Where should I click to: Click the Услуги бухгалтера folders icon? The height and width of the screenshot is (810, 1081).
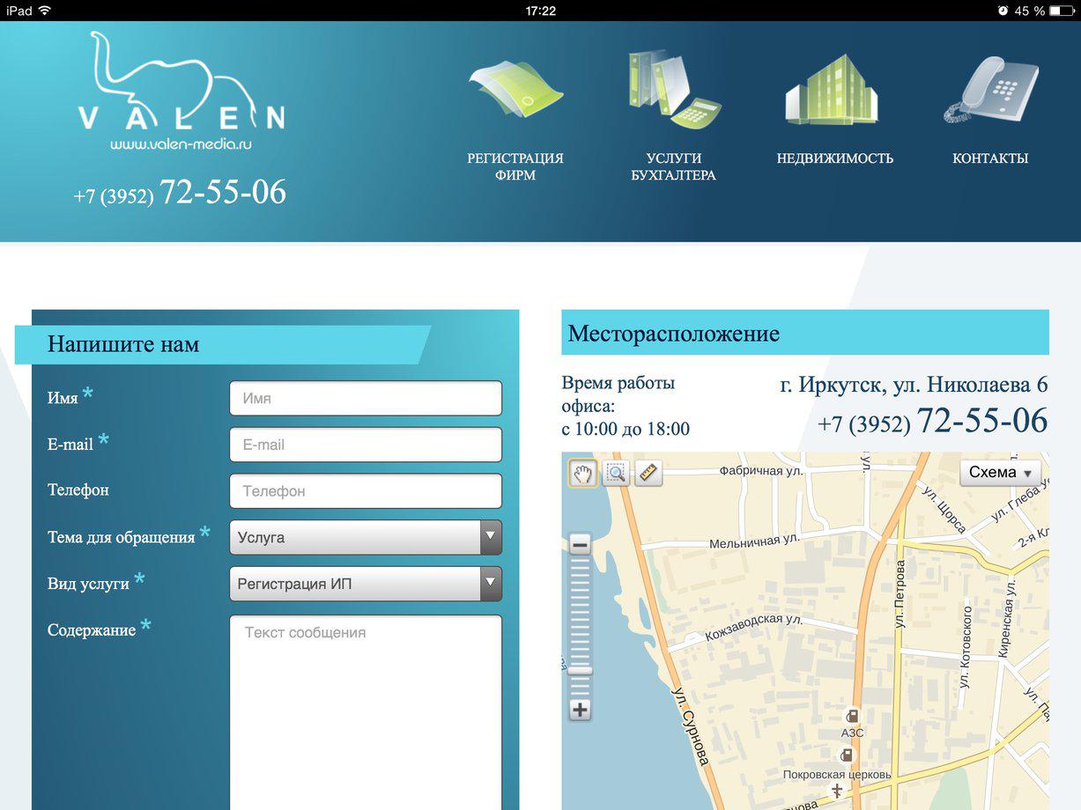click(673, 90)
